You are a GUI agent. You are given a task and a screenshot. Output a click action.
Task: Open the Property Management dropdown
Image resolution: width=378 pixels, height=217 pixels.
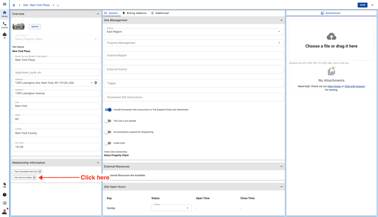click(x=194, y=43)
